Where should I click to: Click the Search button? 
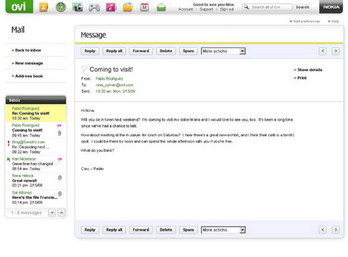tap(302, 7)
